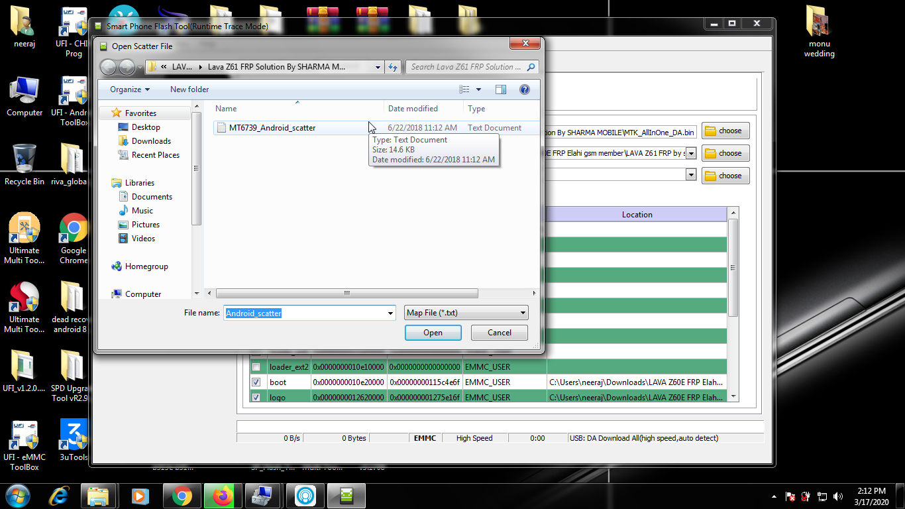Open Computer desktop shortcut
Screen dimensions: 905x509
pos(25,97)
